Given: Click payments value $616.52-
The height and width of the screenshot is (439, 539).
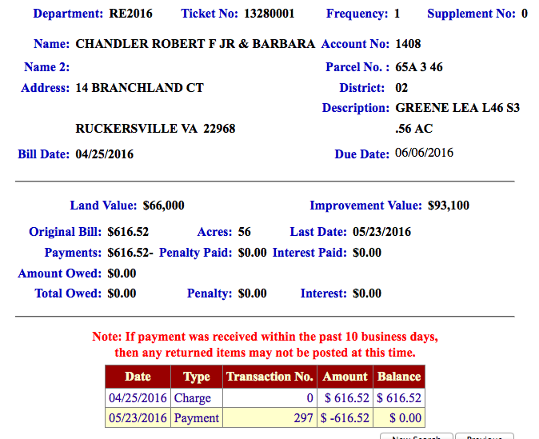Looking at the screenshot, I should pyautogui.click(x=130, y=253).
